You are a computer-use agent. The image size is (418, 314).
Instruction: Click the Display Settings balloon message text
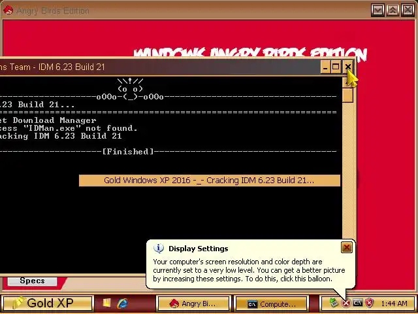pos(249,270)
